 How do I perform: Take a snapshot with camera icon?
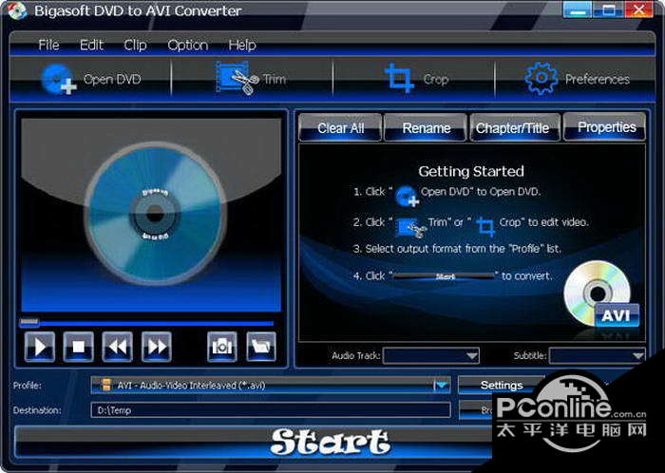(222, 347)
